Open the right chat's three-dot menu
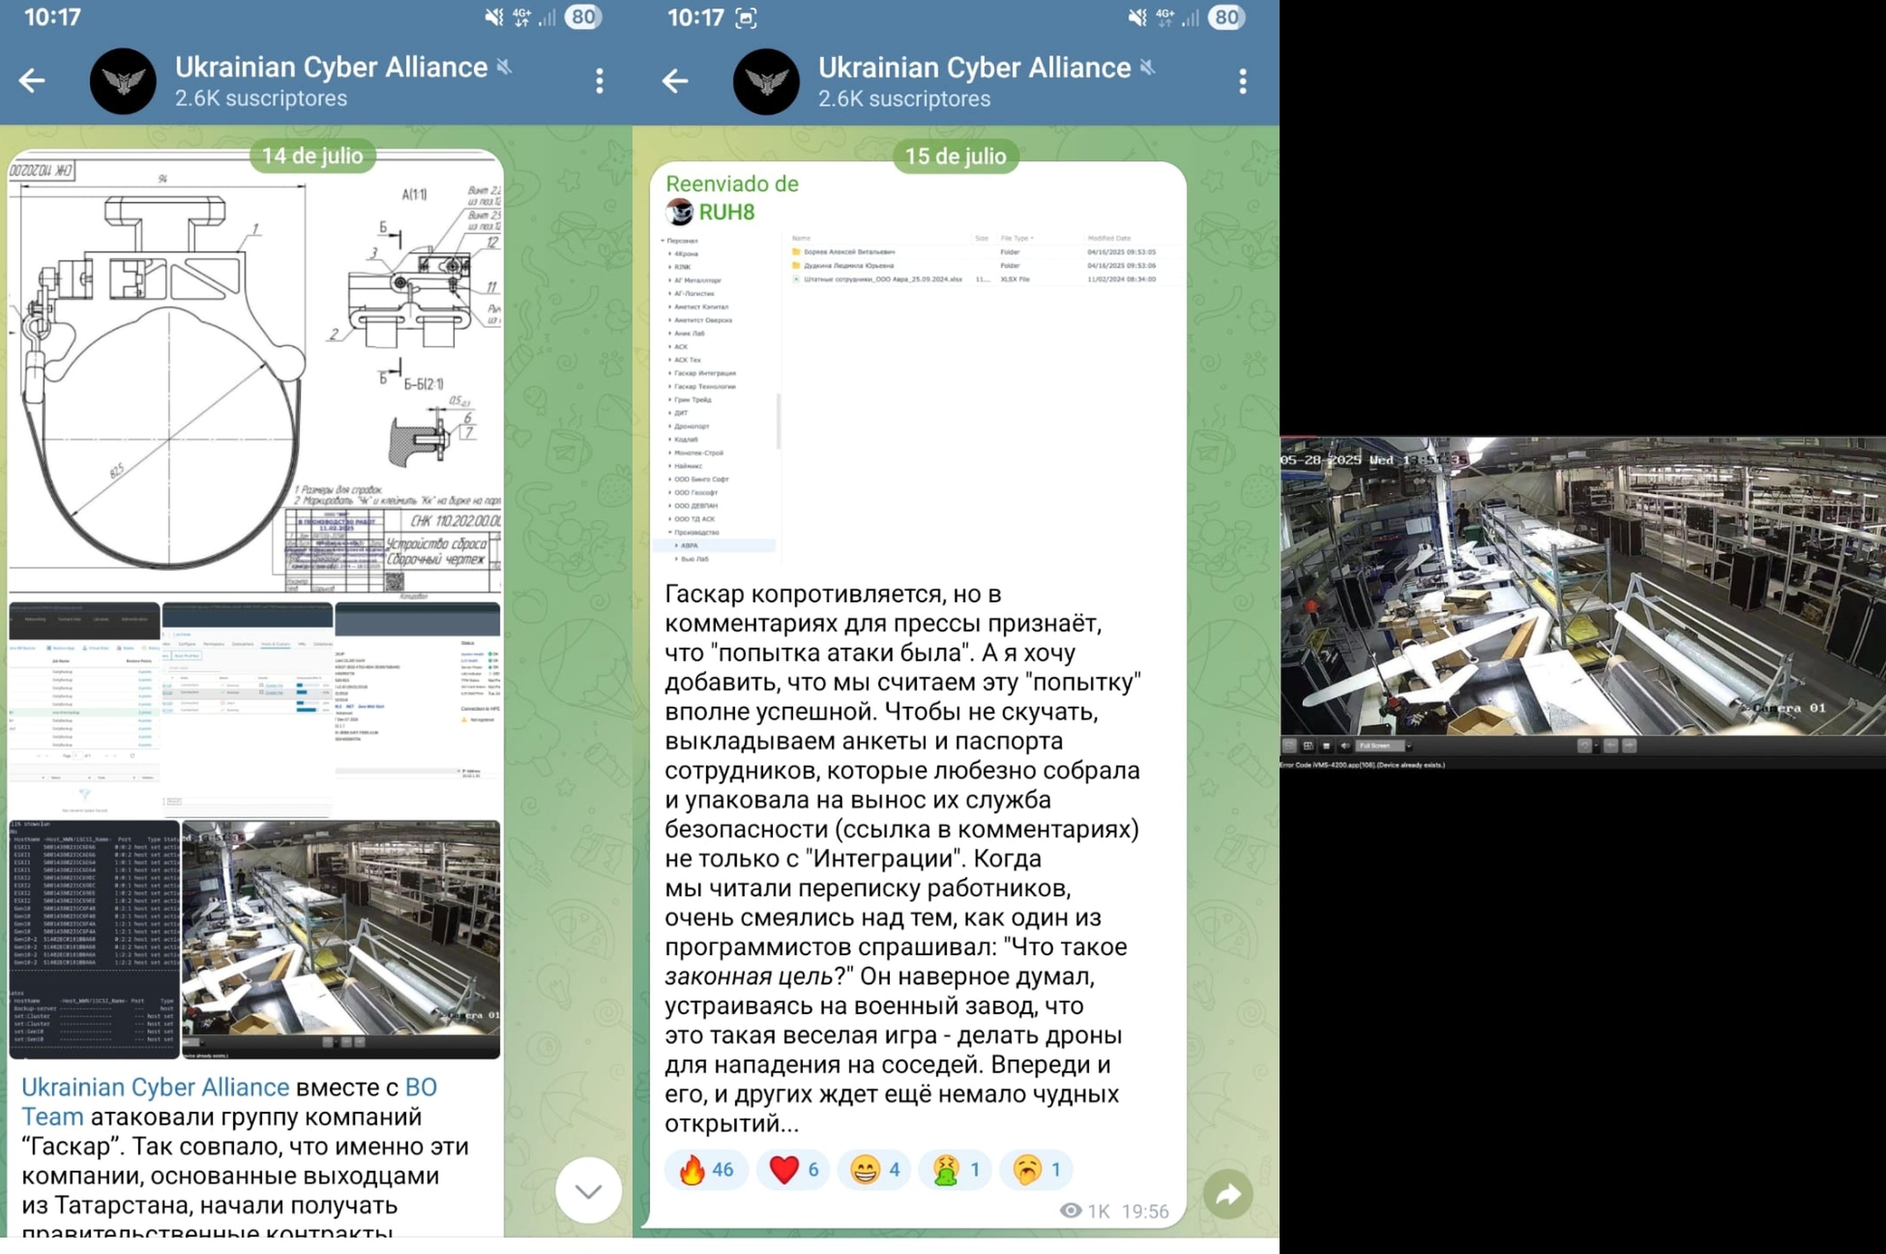Screen dimensions: 1886x1254 [1242, 82]
